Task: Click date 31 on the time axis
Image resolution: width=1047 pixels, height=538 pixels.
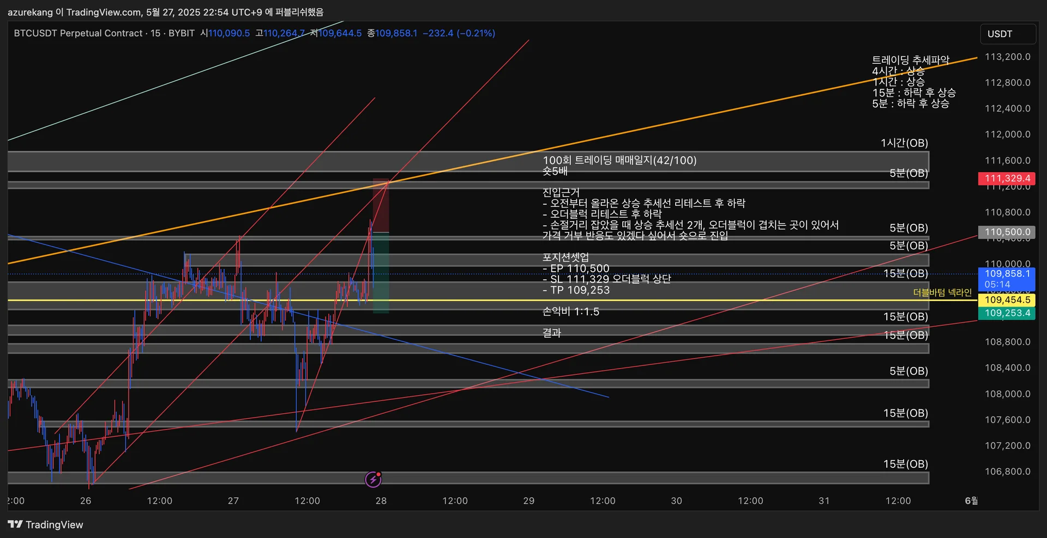Action: pos(825,501)
